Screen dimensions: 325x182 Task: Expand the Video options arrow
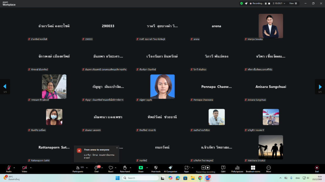pyautogui.click(x=31, y=167)
